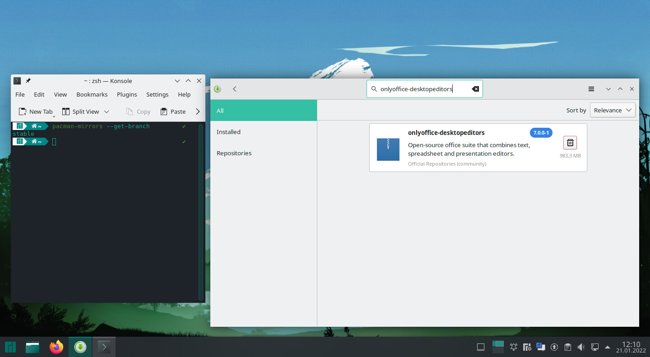Viewport: 650px width, 357px height.
Task: Open the Repositories section
Action: [264, 153]
